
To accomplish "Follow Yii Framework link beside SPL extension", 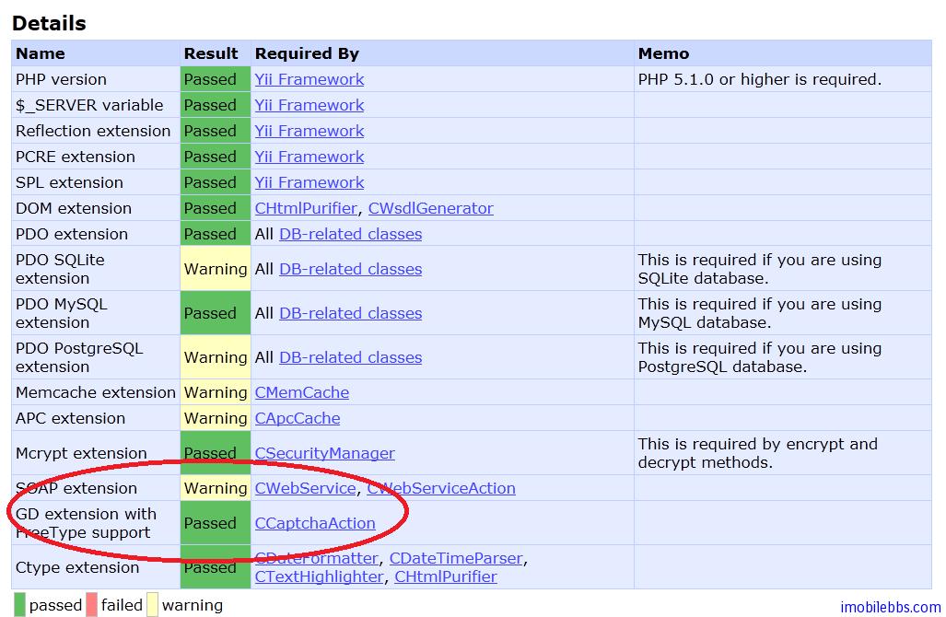I will point(309,182).
